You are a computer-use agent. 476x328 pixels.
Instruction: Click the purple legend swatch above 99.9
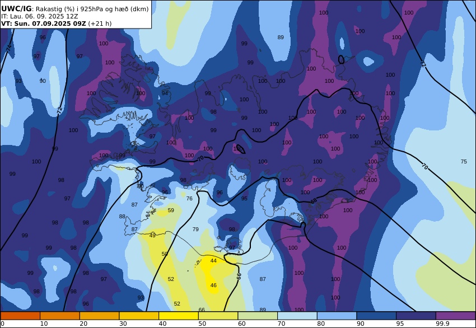(456, 316)
